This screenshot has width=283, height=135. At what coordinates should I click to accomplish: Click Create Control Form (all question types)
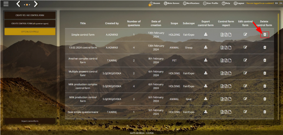pyautogui.click(x=30, y=23)
